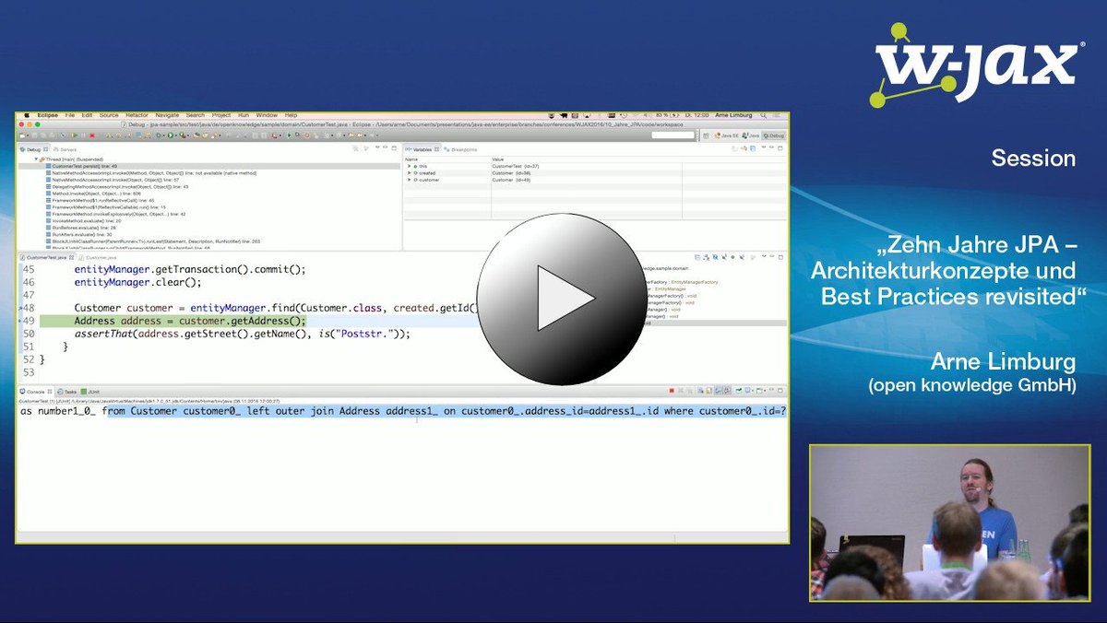Open the Refactor menu
Image resolution: width=1107 pixels, height=623 pixels.
137,115
